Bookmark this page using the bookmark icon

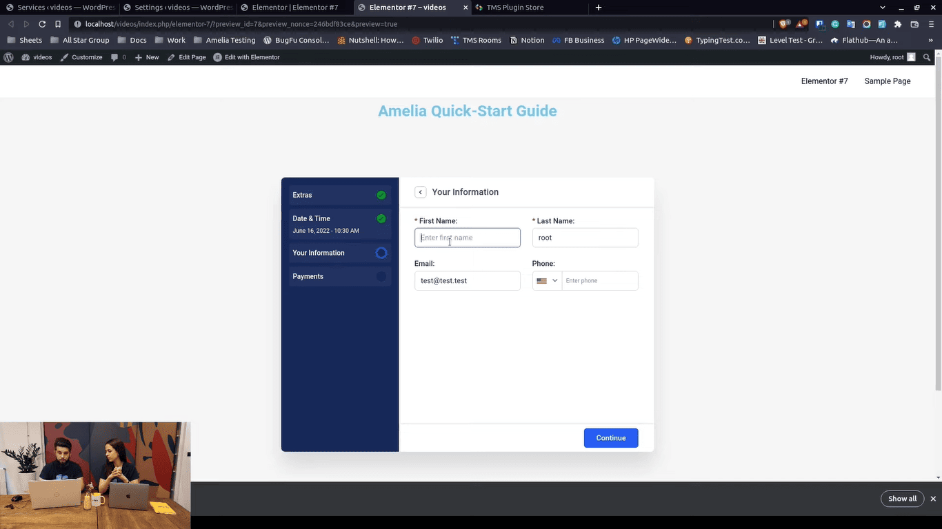coord(58,24)
